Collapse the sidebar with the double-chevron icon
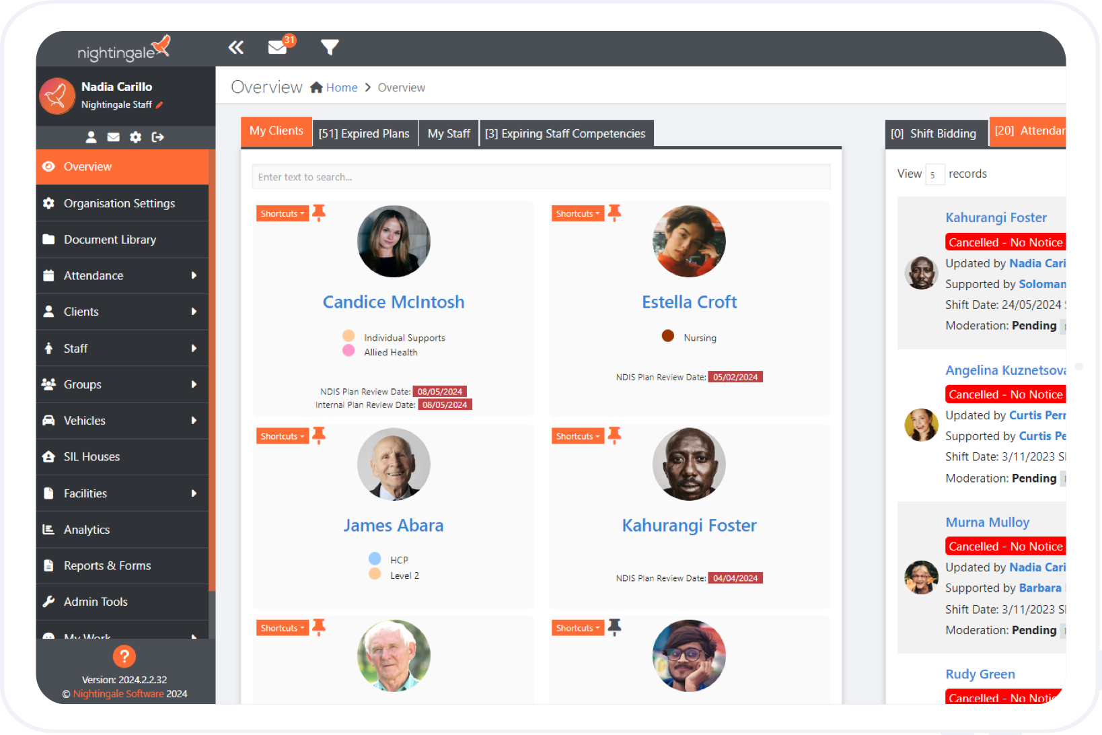The image size is (1102, 735). click(x=236, y=47)
